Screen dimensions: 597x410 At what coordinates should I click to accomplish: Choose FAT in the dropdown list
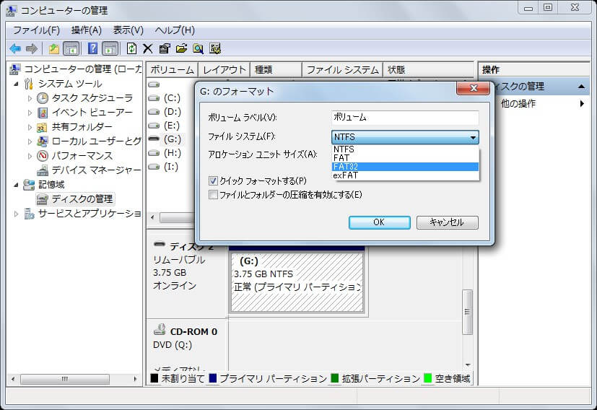[x=405, y=157]
